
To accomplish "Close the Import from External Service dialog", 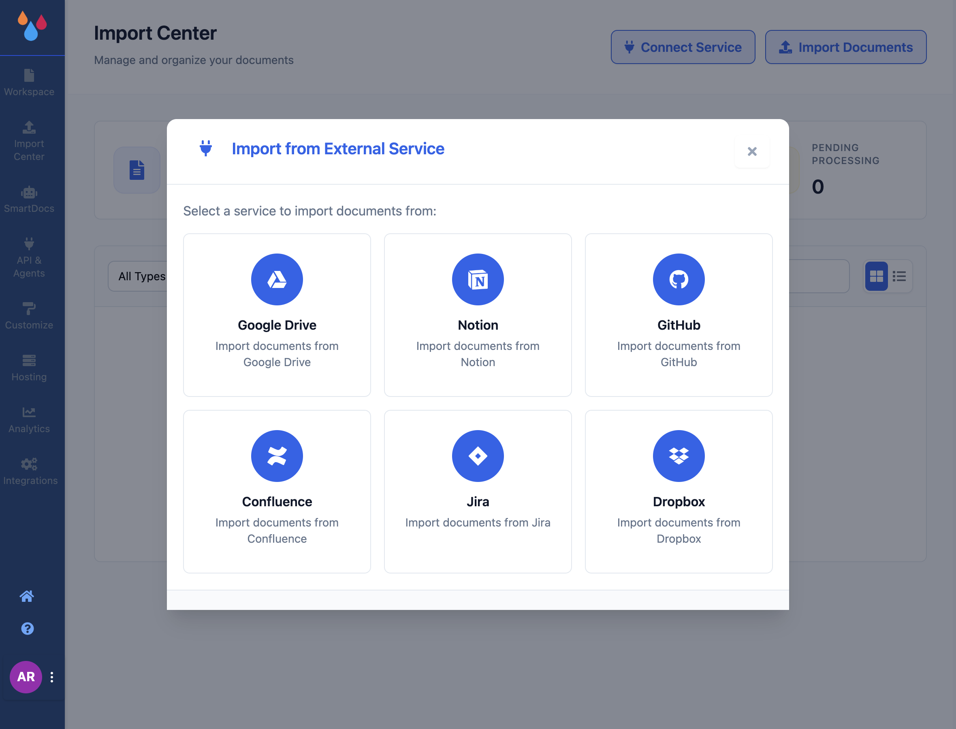I will coord(752,151).
